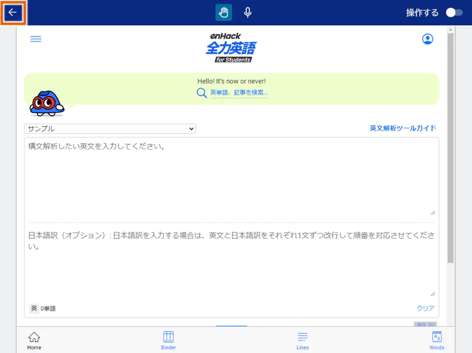Image resolution: width=472 pixels, height=353 pixels.
Task: Open the hamburger navigation menu
Action: tap(35, 39)
